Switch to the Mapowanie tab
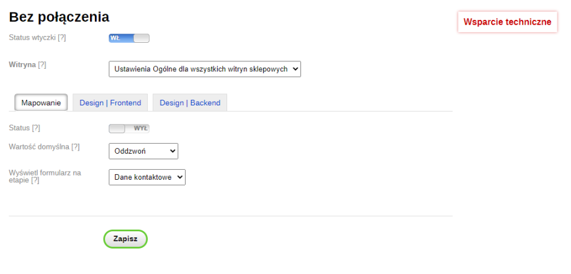 [x=41, y=103]
